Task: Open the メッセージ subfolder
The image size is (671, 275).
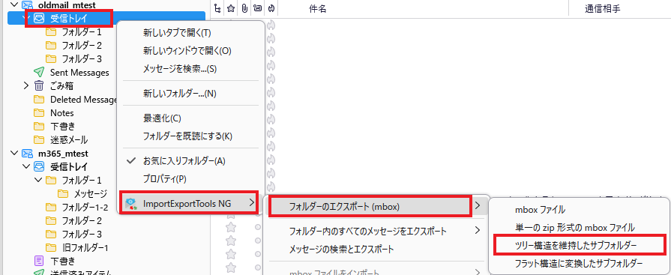Action: [x=90, y=194]
